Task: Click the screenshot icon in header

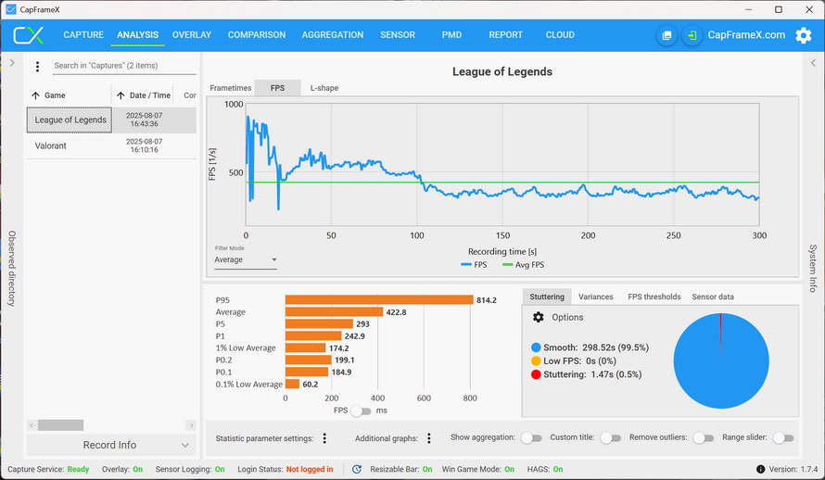Action: (666, 35)
